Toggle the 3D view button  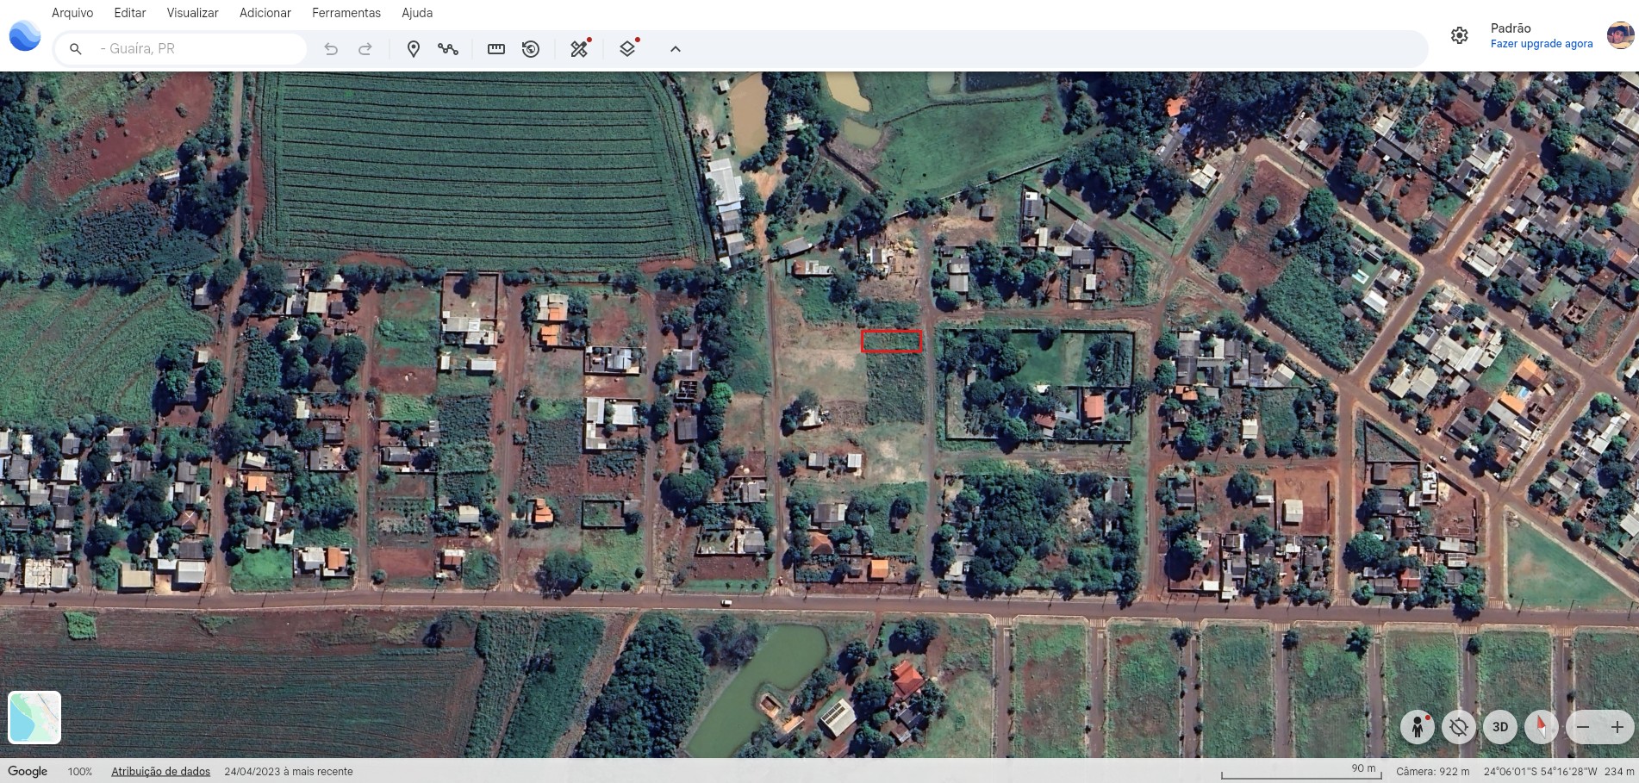tap(1500, 727)
